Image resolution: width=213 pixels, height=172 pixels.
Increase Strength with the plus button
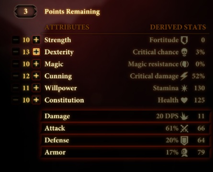click(36, 40)
